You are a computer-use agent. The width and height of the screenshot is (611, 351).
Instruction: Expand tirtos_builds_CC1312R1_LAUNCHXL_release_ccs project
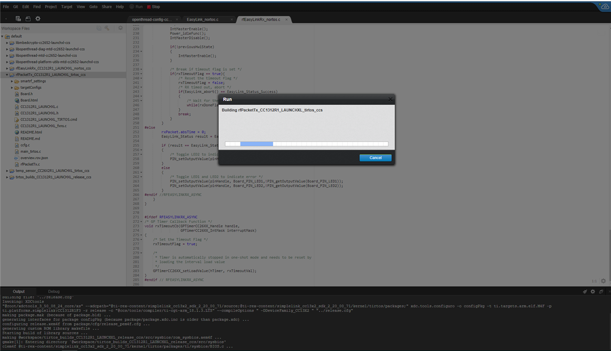[x=7, y=177]
